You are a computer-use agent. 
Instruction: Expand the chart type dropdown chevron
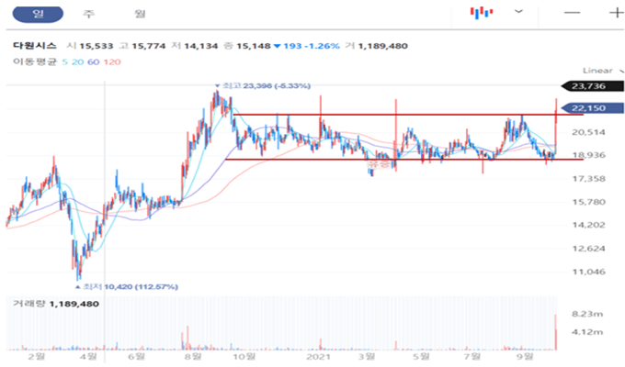(518, 12)
